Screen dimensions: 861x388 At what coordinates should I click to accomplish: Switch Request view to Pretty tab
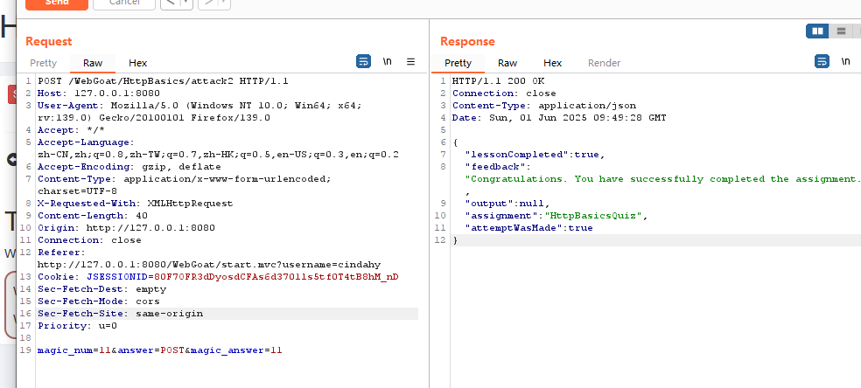click(x=44, y=63)
